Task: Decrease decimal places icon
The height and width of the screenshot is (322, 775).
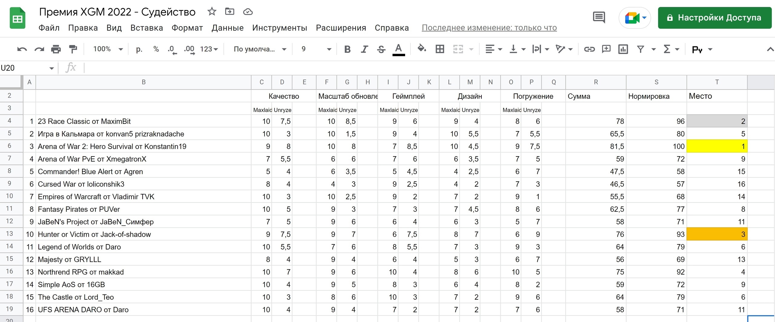Action: [x=172, y=50]
